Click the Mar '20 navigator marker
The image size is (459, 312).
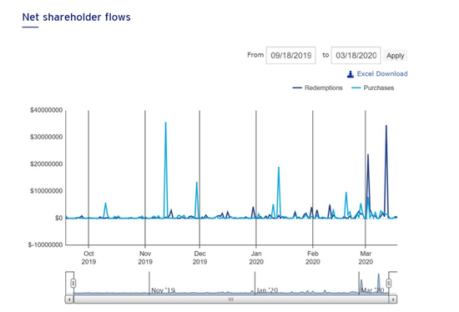[x=372, y=290]
